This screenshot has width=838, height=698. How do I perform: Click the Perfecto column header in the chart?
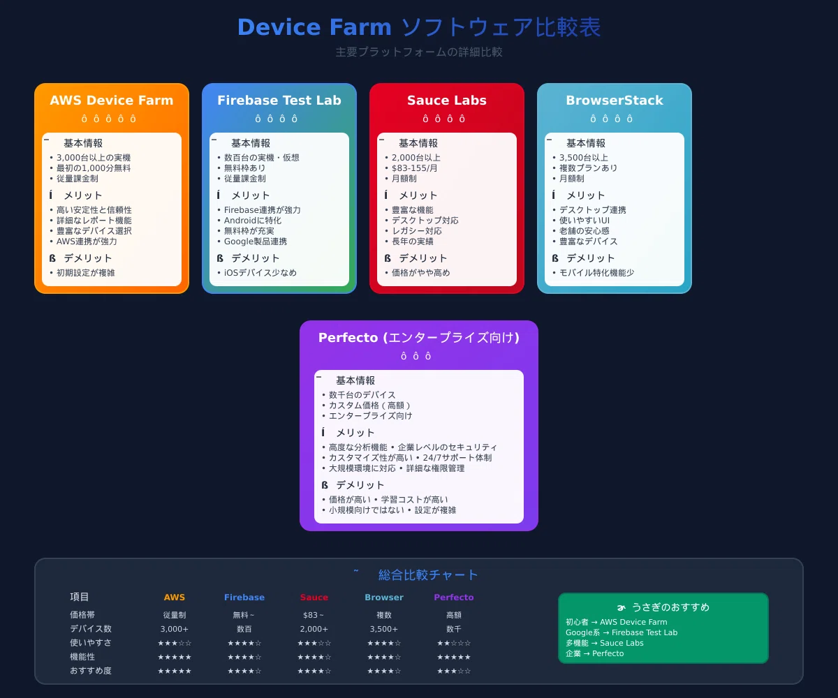[x=454, y=597]
